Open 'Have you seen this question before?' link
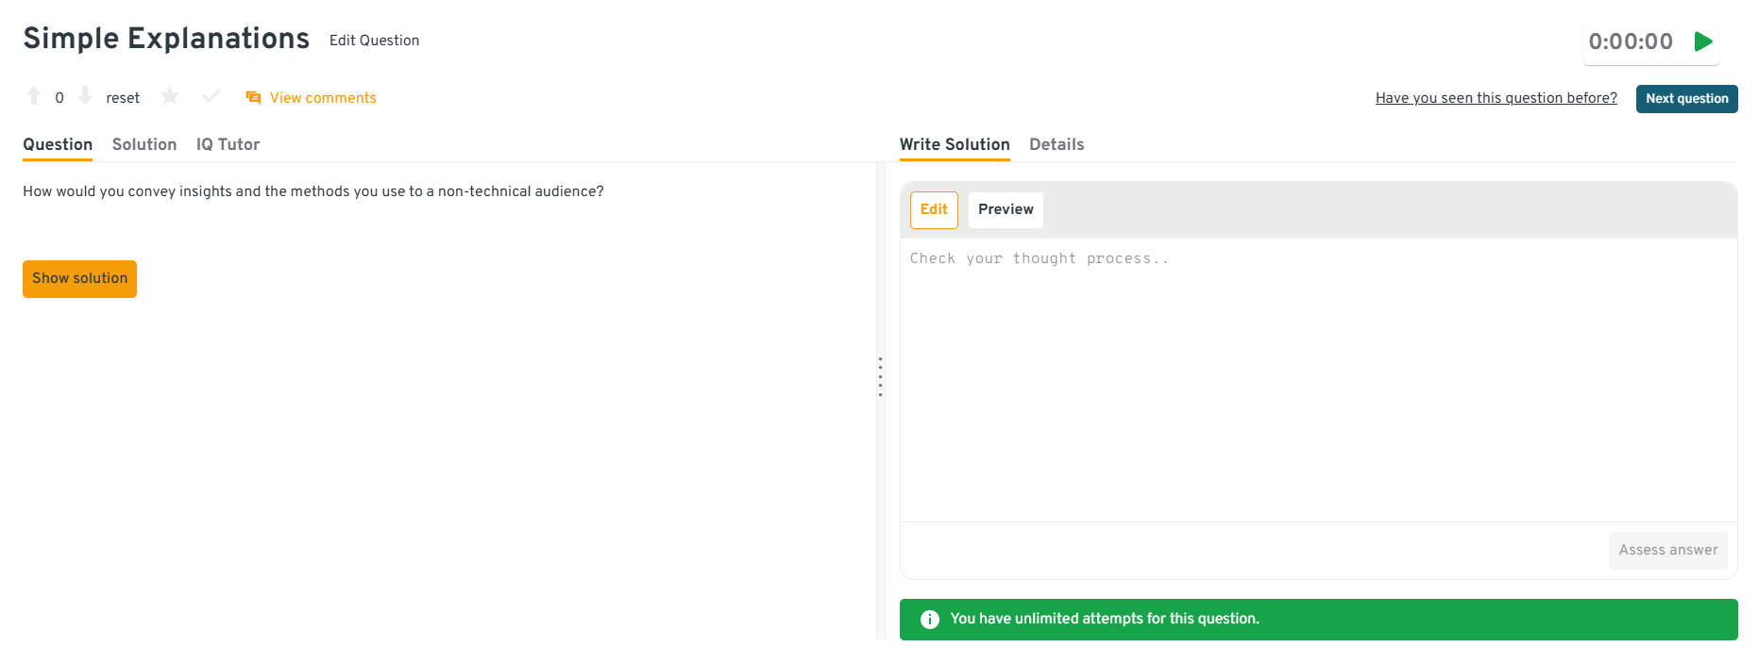Image resolution: width=1759 pixels, height=663 pixels. click(x=1496, y=98)
